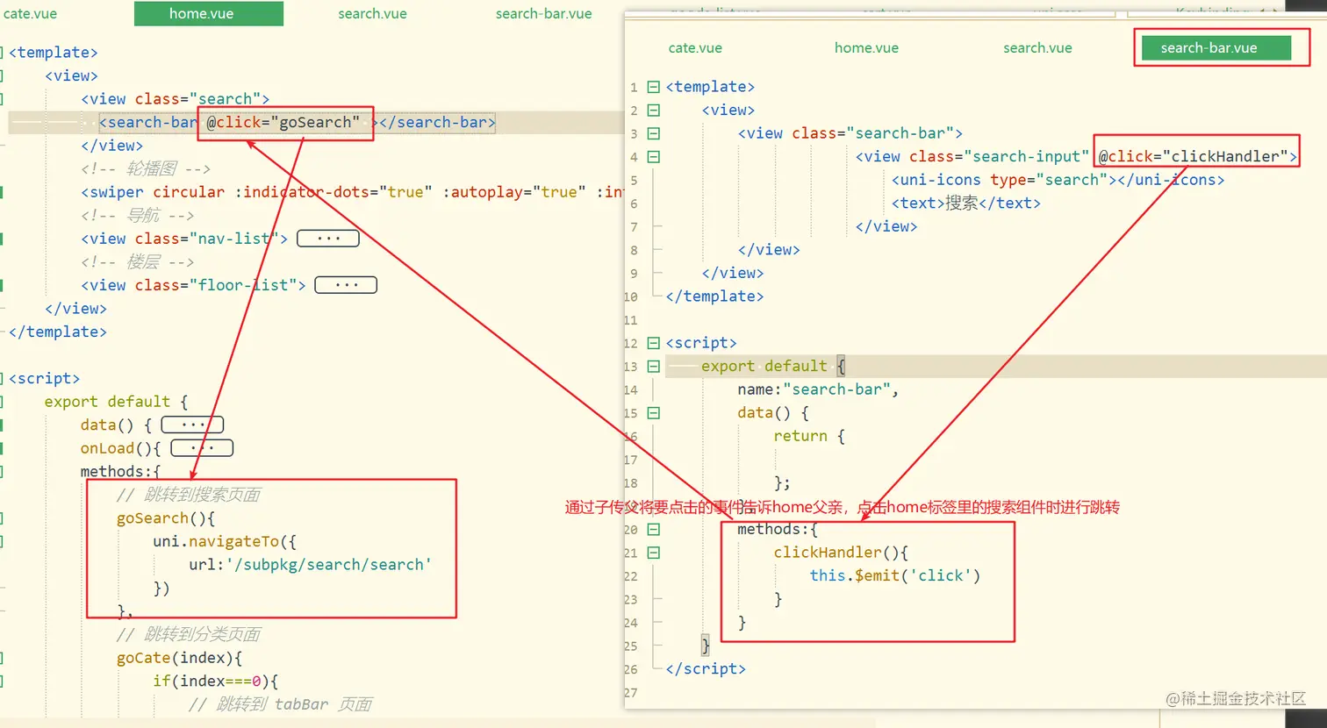The image size is (1327, 728).
Task: Expand the folded nav-list view block
Action: (328, 239)
